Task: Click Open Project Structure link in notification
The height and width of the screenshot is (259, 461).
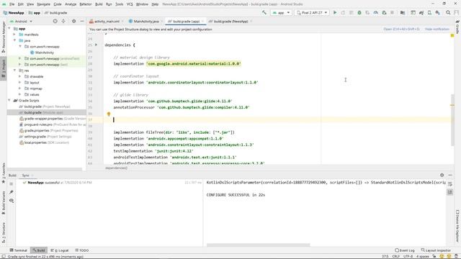Action: (402, 29)
